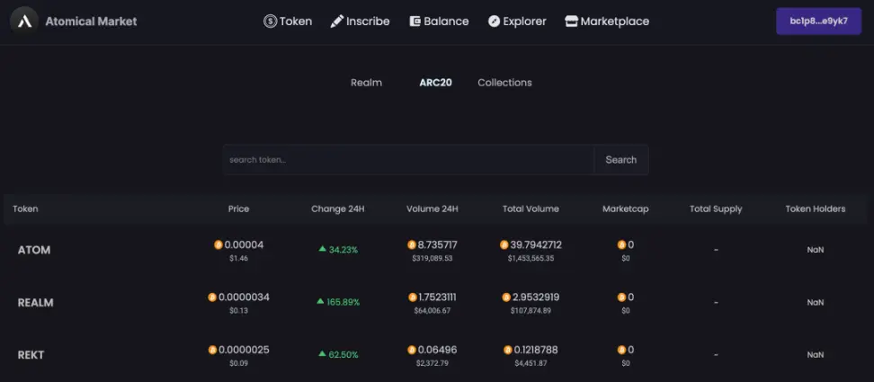Click the Explorer compass icon
This screenshot has width=874, height=382.
click(x=494, y=22)
